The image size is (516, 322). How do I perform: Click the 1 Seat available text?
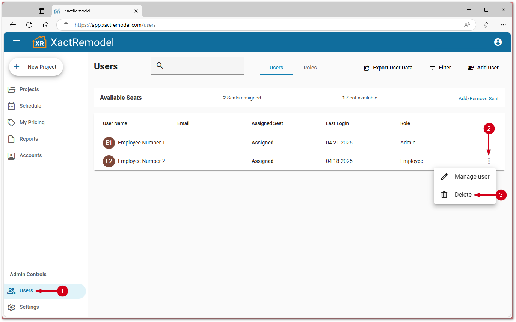(360, 98)
